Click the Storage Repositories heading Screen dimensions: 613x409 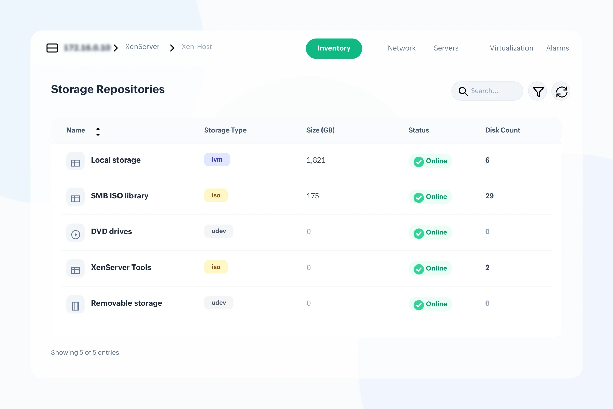(108, 89)
